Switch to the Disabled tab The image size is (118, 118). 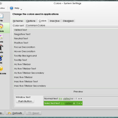coord(68,21)
